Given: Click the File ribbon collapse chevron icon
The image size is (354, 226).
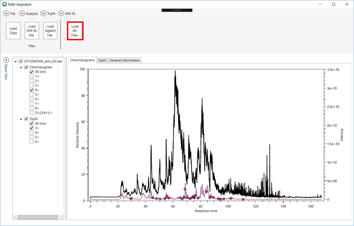Looking at the screenshot, I should coord(6,13).
